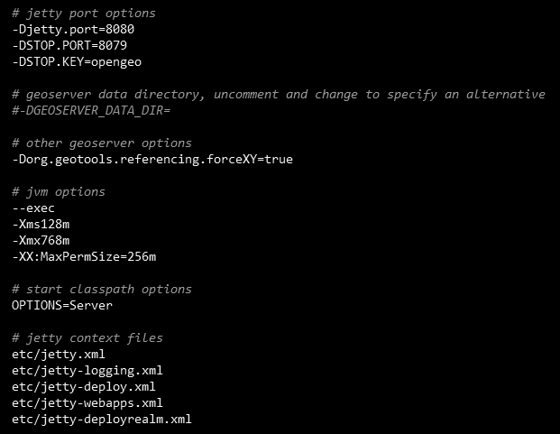The width and height of the screenshot is (560, 434).
Task: Click the forceXY=true option line
Action: (152, 160)
